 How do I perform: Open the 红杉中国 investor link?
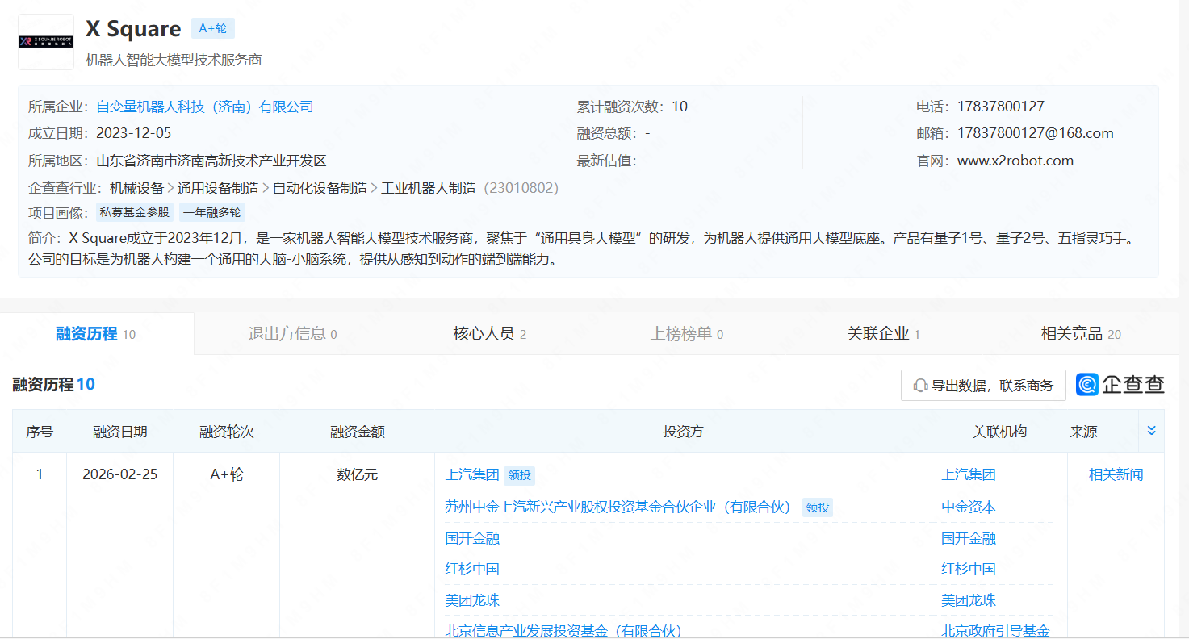pos(472,569)
